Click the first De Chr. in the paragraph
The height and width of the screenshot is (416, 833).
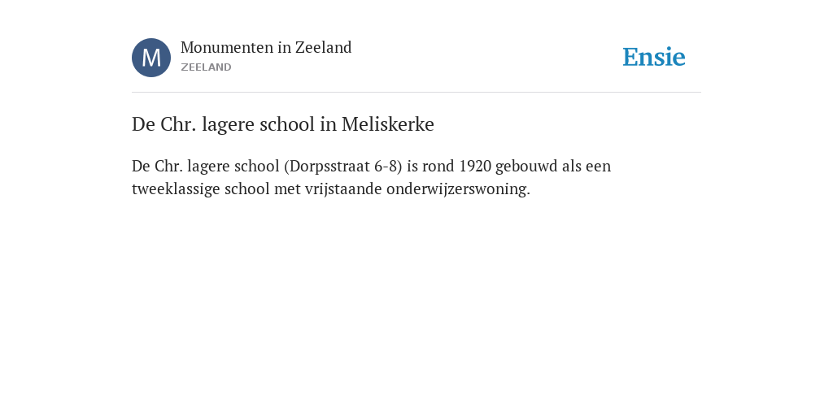pos(157,167)
